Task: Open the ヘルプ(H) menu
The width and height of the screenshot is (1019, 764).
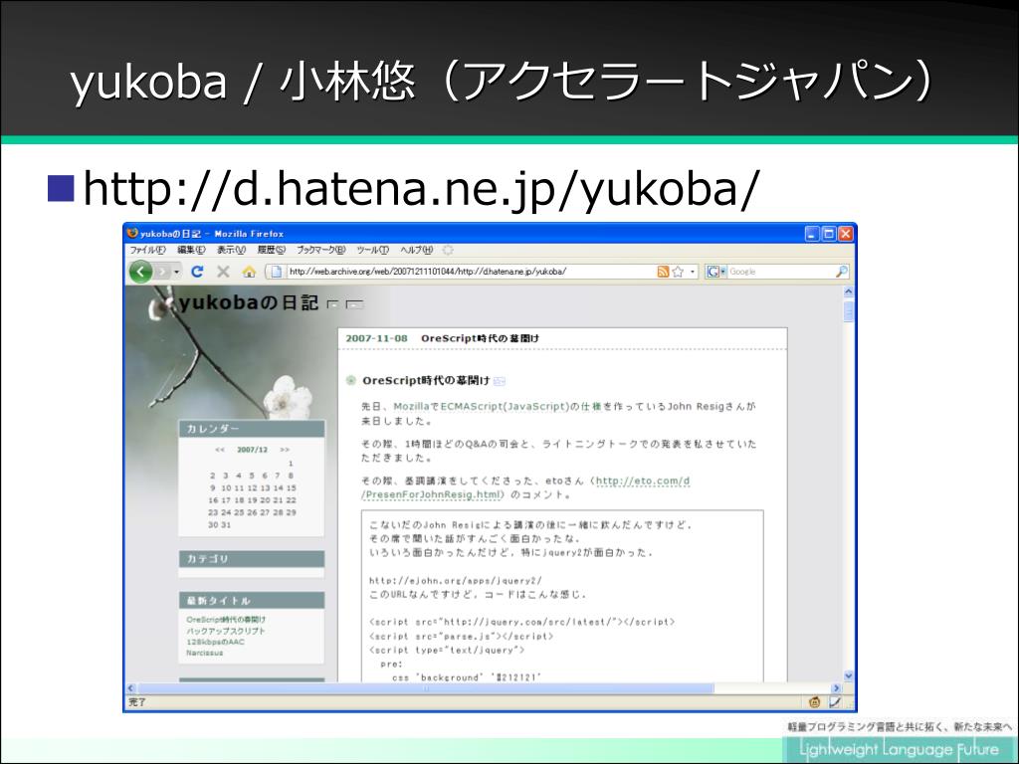Action: (416, 250)
